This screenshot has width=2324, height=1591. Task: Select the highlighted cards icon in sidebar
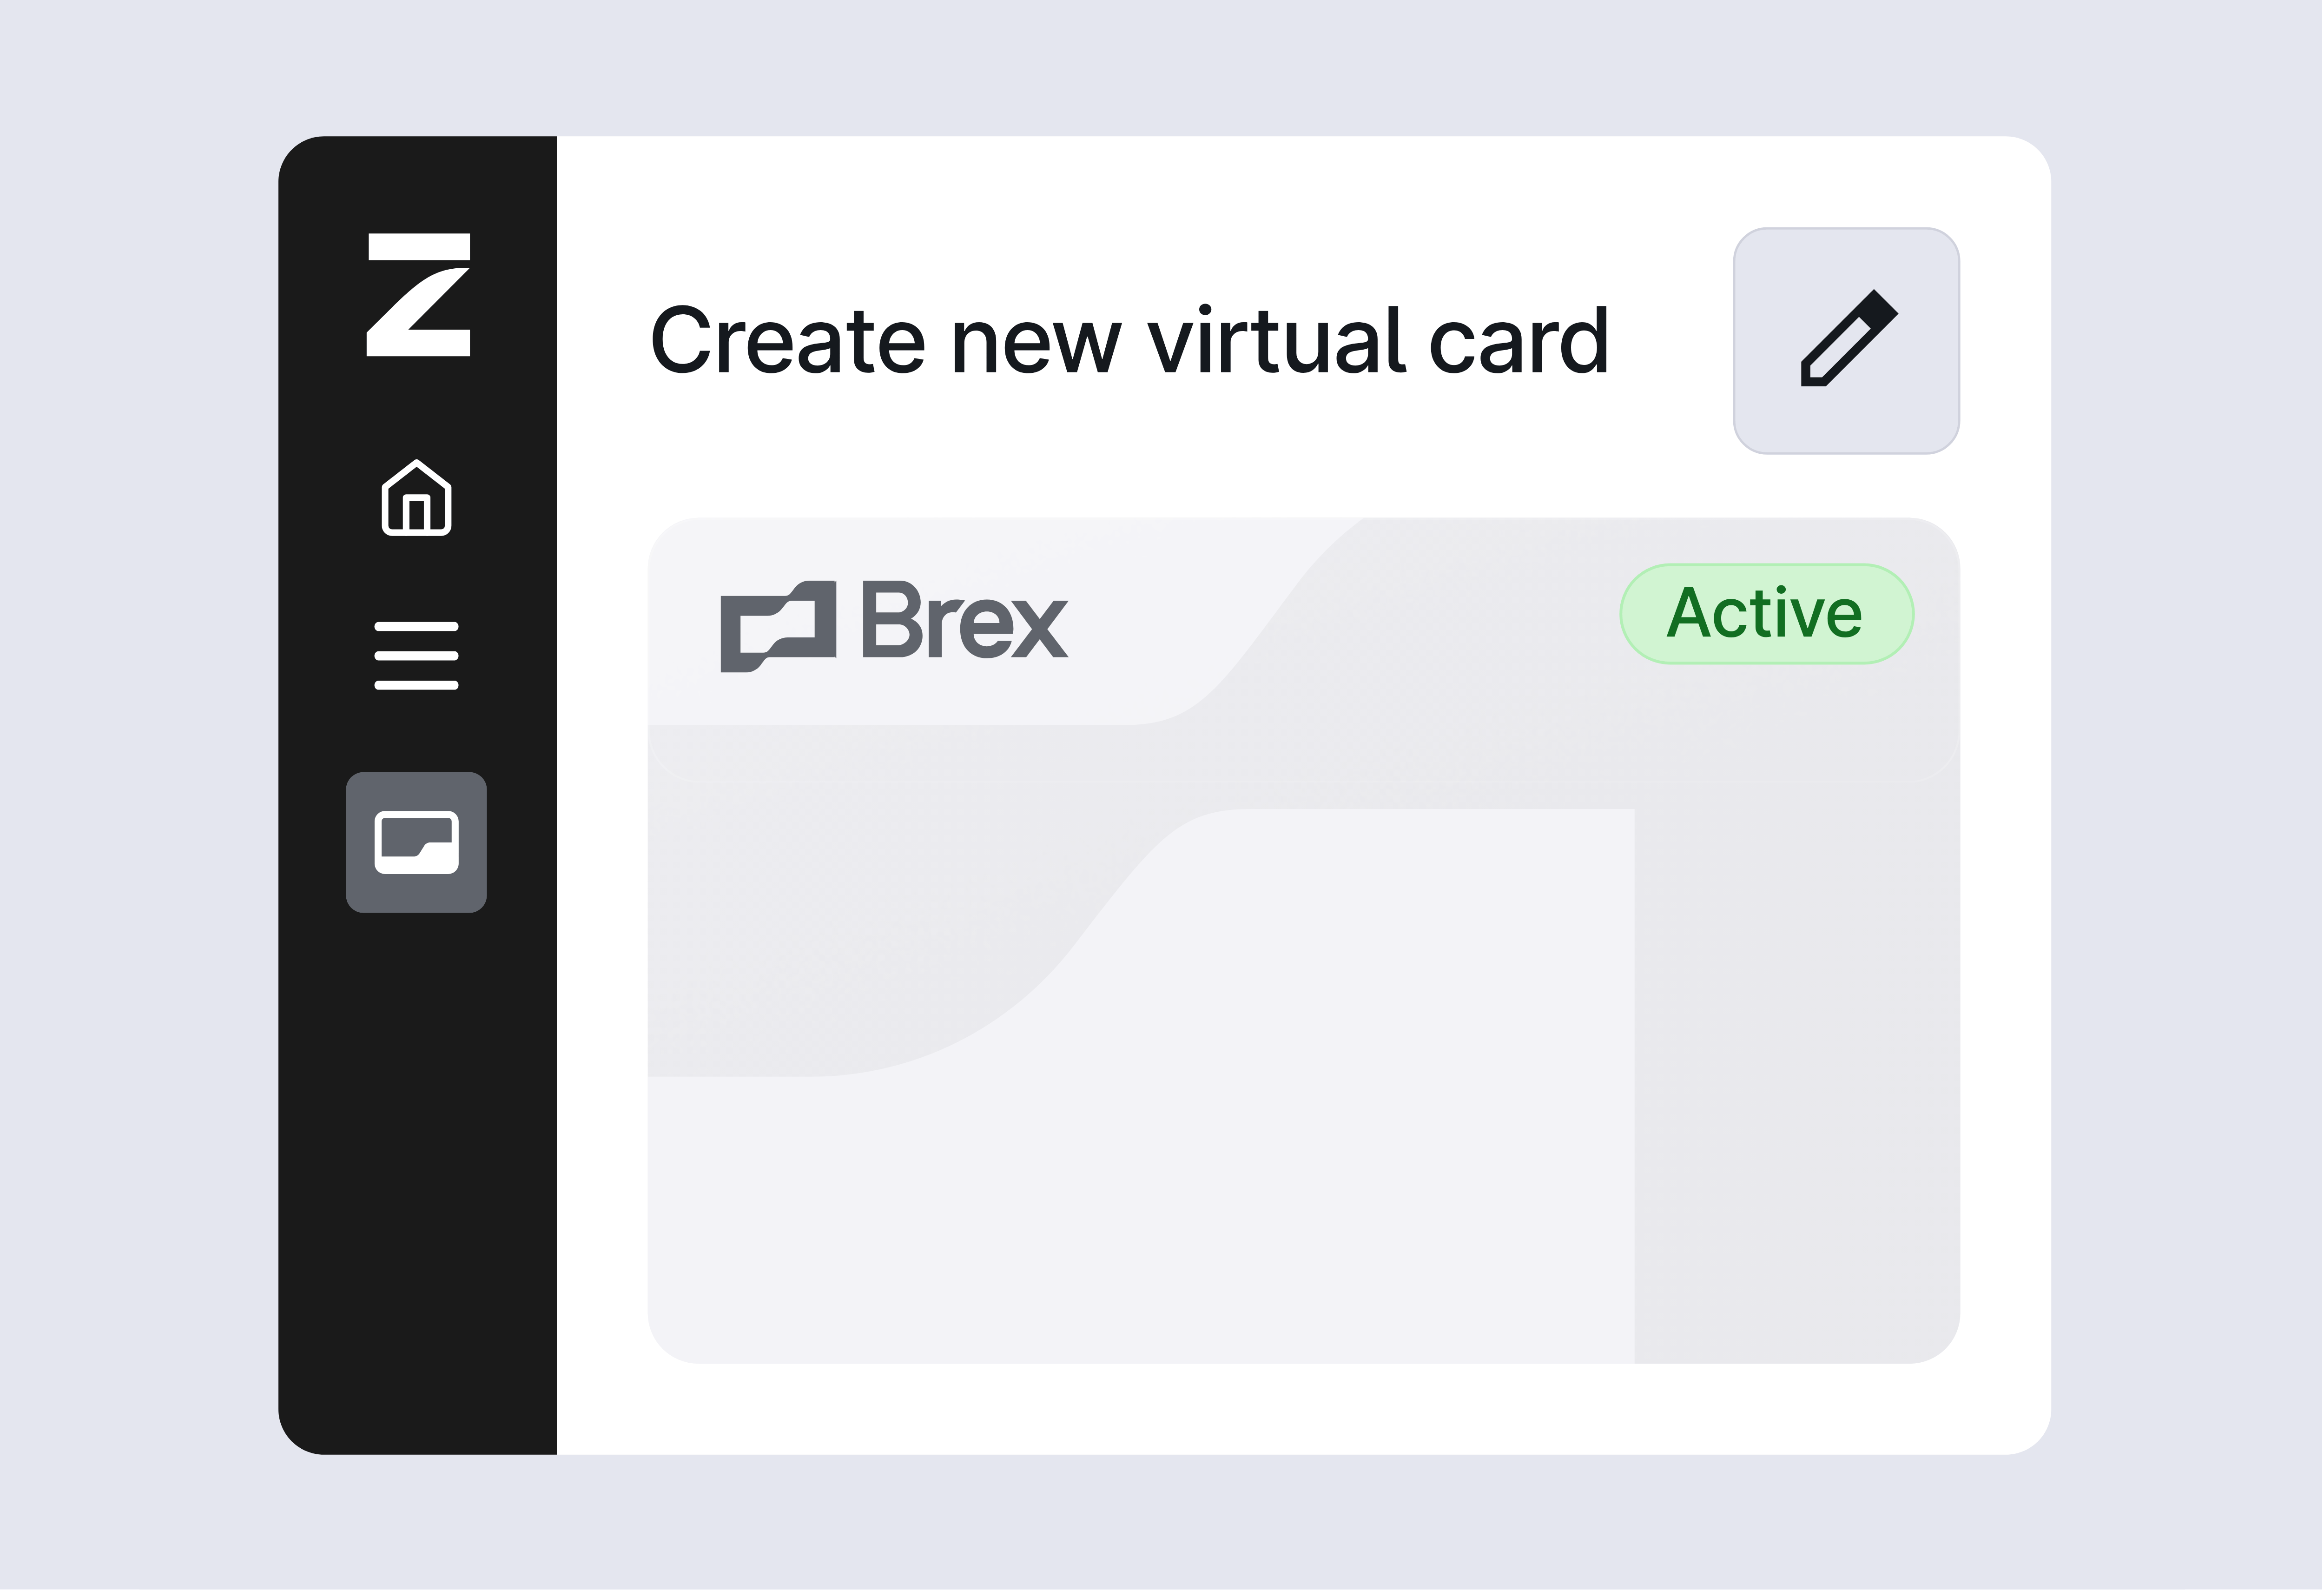pos(416,843)
